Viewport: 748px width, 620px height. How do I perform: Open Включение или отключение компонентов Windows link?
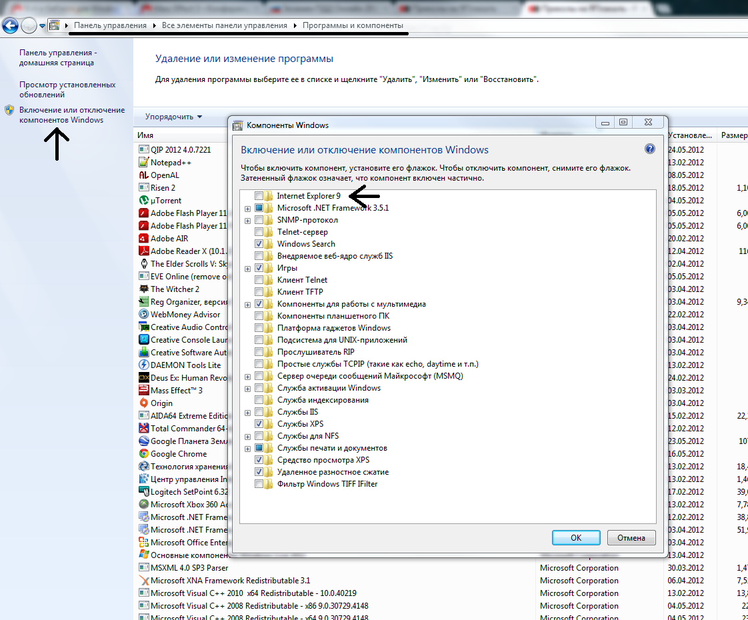point(72,115)
